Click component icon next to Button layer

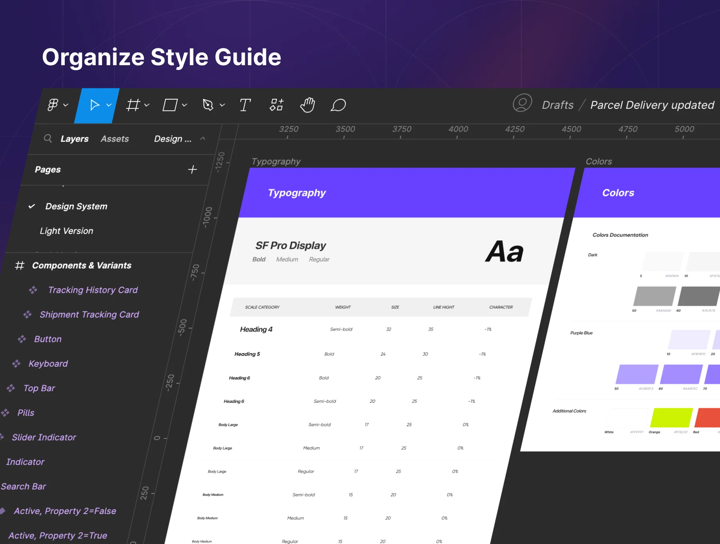(22, 339)
